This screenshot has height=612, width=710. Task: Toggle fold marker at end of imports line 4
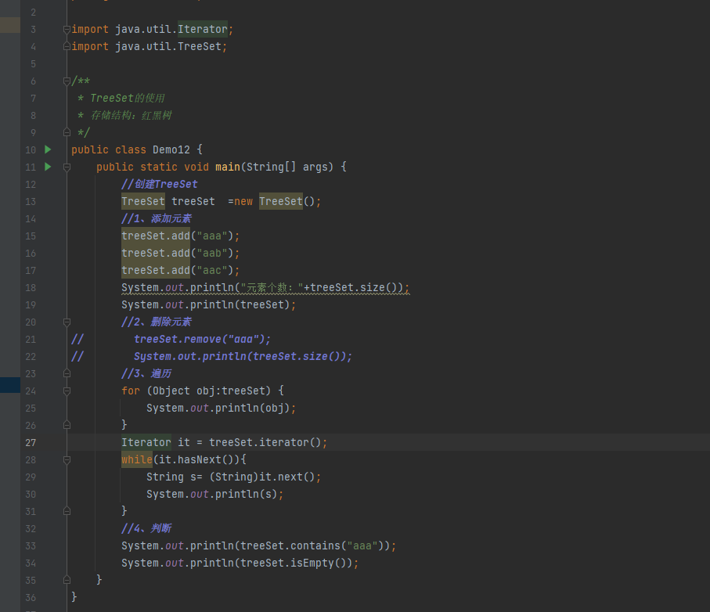[x=67, y=46]
